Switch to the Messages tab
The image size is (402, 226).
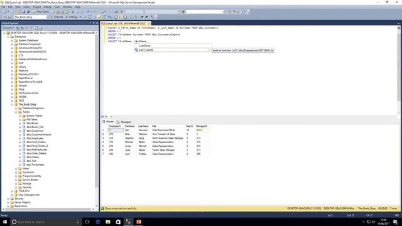click(124, 122)
